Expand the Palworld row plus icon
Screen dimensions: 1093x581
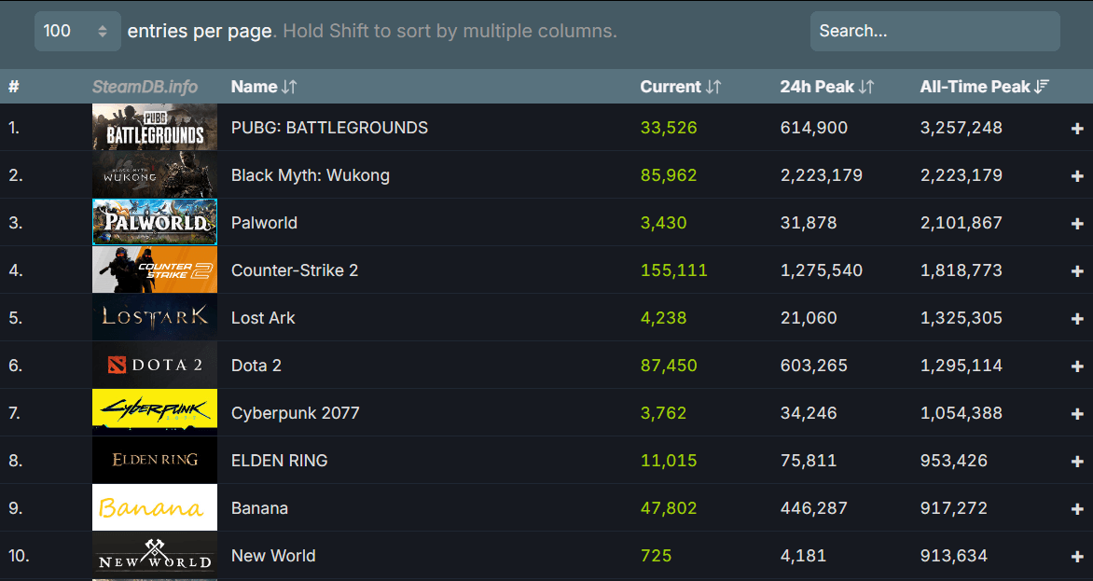1077,224
